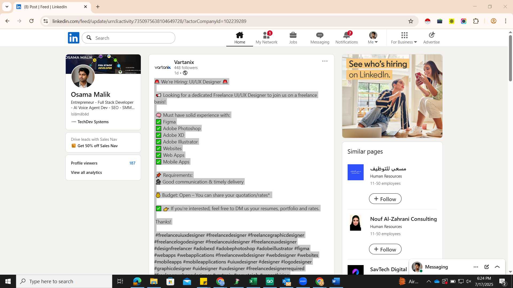Open the Windows Start menu
Image resolution: width=513 pixels, height=288 pixels.
tap(8, 281)
